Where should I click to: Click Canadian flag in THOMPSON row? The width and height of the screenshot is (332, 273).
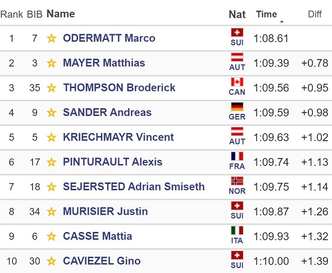tap(237, 82)
